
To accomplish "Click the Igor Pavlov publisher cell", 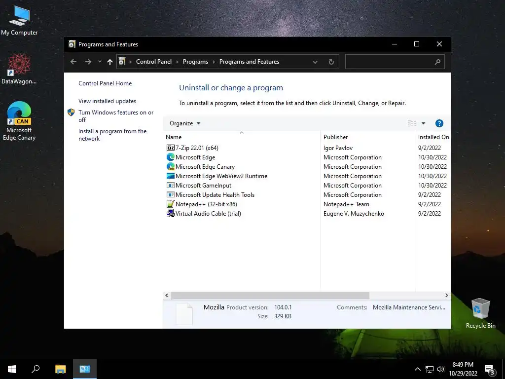I will click(x=338, y=148).
